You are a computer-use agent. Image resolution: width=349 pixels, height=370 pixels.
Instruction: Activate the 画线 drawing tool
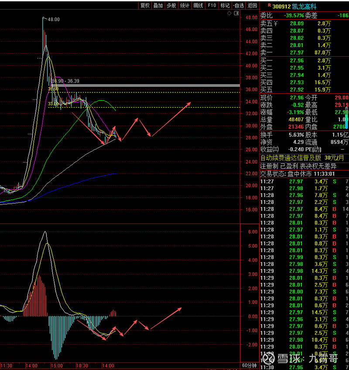198,5
